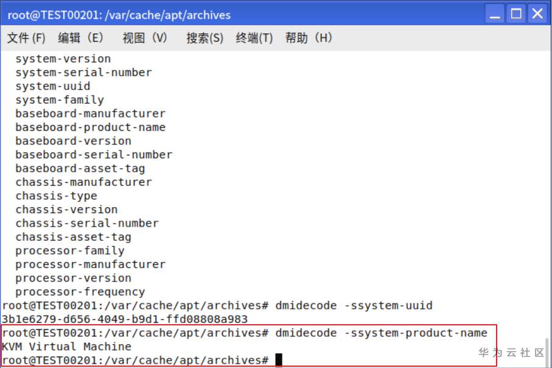Open the 视图(V) menu
Image resolution: width=552 pixels, height=368 pixels.
[145, 38]
